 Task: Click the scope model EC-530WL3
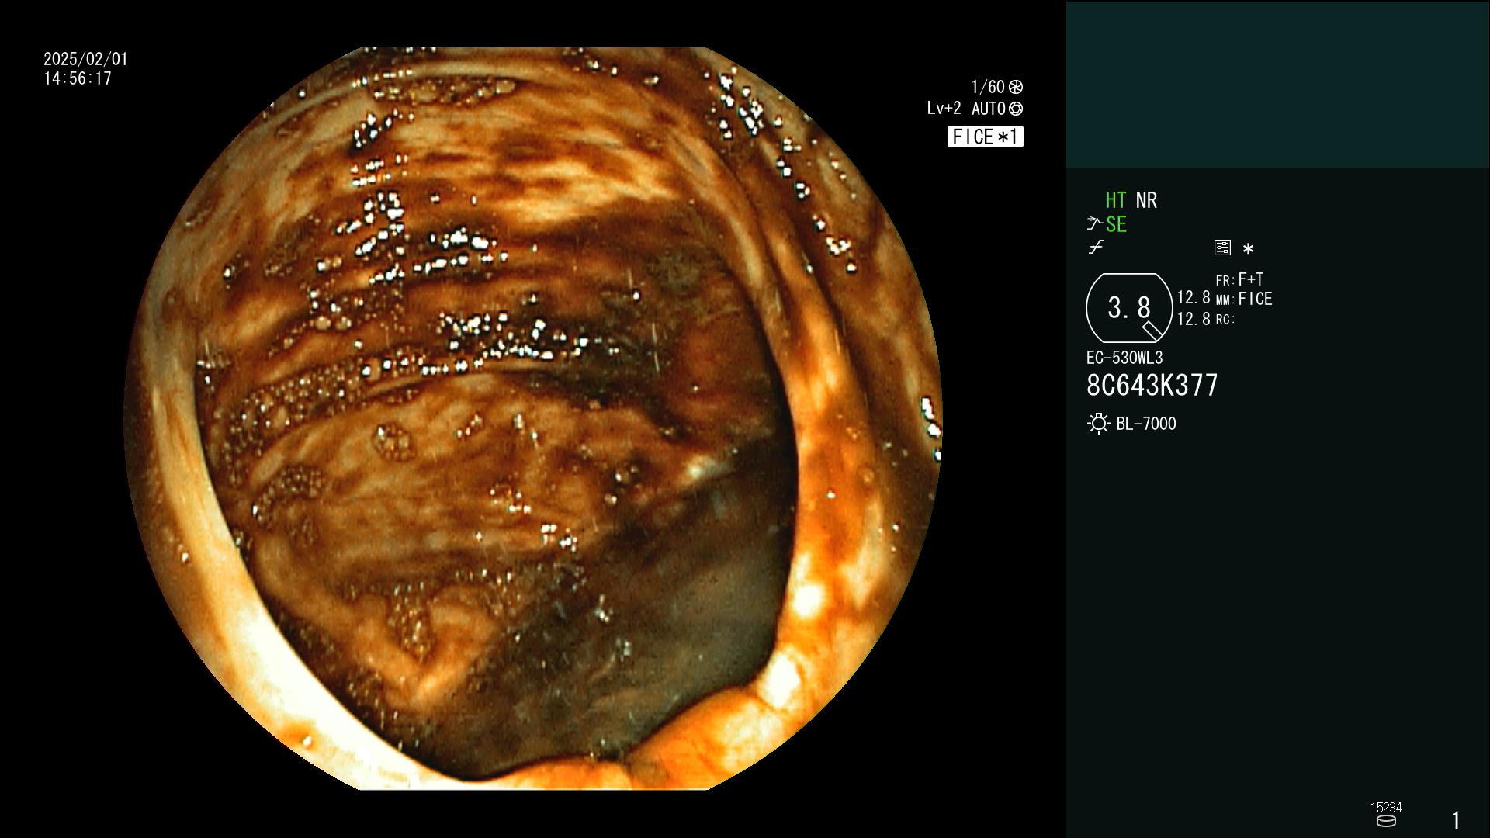[1124, 358]
